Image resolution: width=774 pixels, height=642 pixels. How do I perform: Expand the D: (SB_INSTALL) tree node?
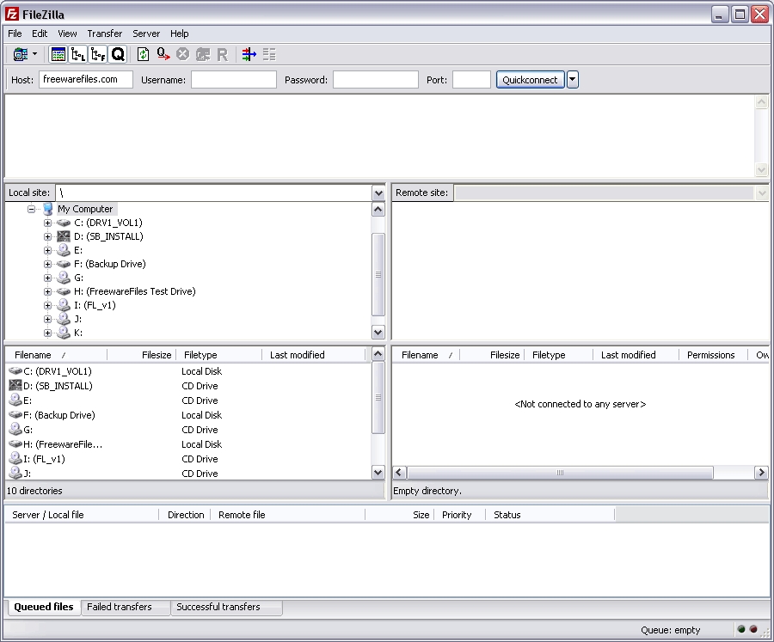[x=47, y=237]
